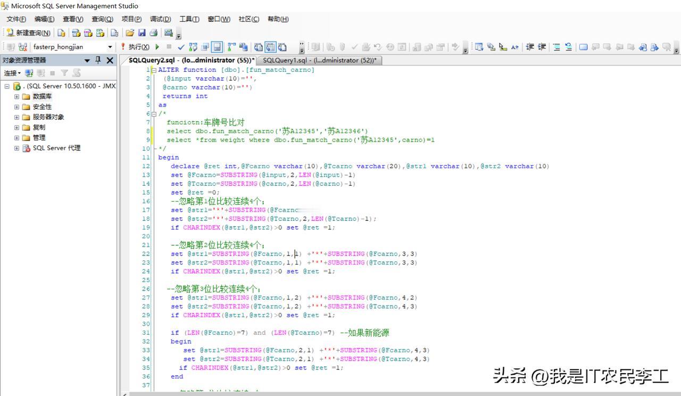This screenshot has height=396, width=681.
Task: Open the 窗口 (Window) menu
Action: 219,19
